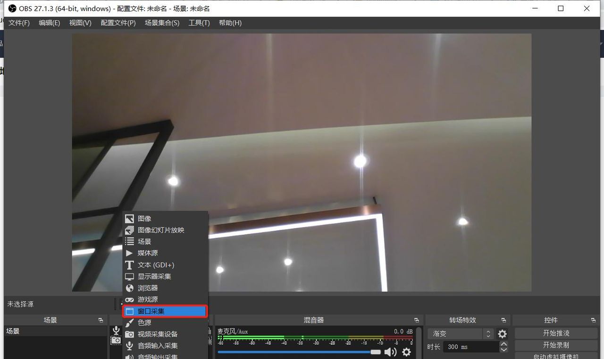Open the 视图(V) menu

[80, 23]
